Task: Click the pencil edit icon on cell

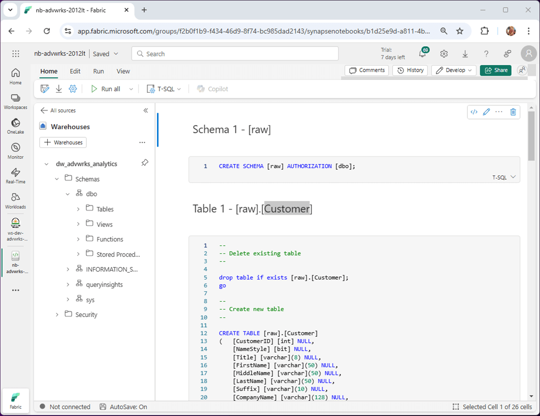Action: pyautogui.click(x=487, y=112)
